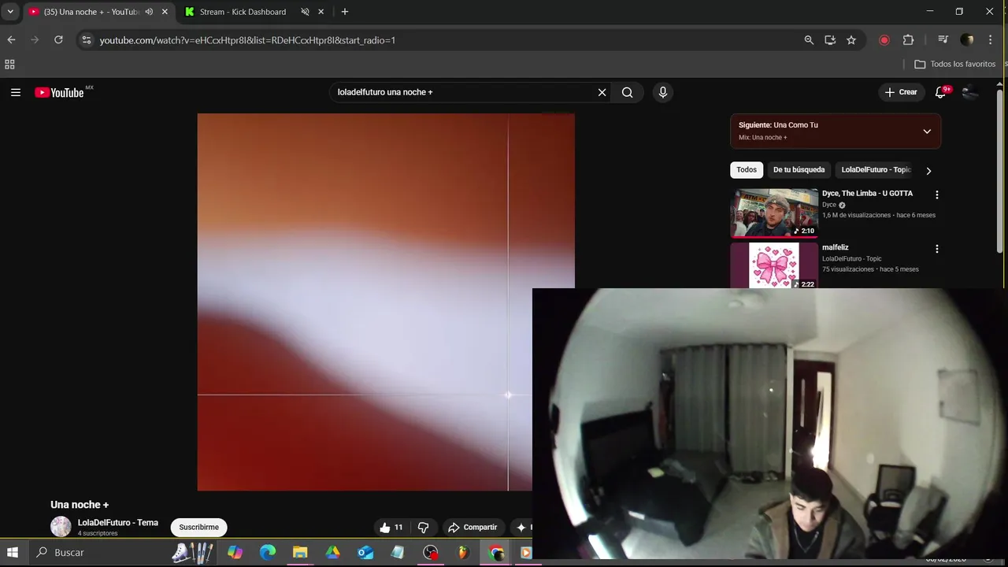The height and width of the screenshot is (567, 1008).
Task: Open the Chrome extensions puzzle menu
Action: (x=908, y=39)
